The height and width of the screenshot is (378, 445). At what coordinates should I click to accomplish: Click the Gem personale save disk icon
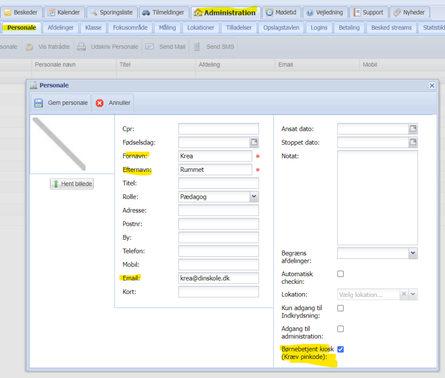coord(38,103)
